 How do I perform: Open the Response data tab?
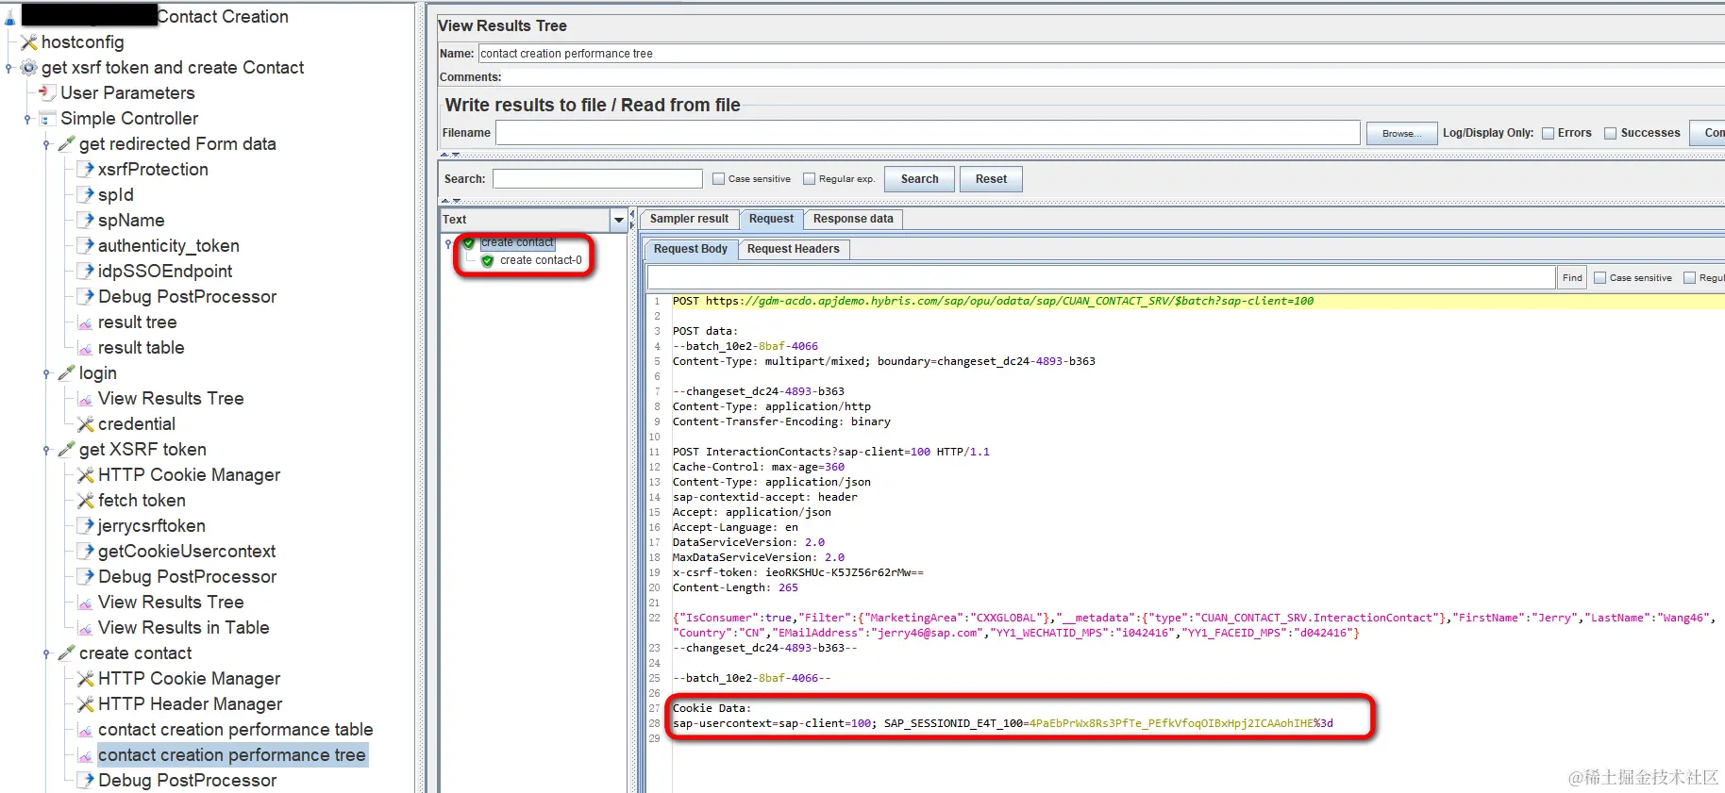[x=853, y=219]
